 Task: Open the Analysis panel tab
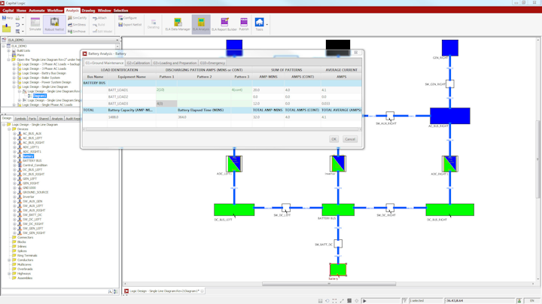(x=57, y=118)
